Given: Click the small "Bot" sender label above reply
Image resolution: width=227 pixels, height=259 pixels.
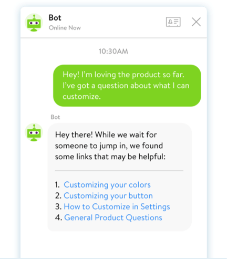Looking at the screenshot, I should point(55,117).
